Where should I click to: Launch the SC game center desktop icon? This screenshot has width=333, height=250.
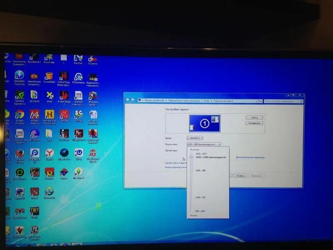(79, 116)
